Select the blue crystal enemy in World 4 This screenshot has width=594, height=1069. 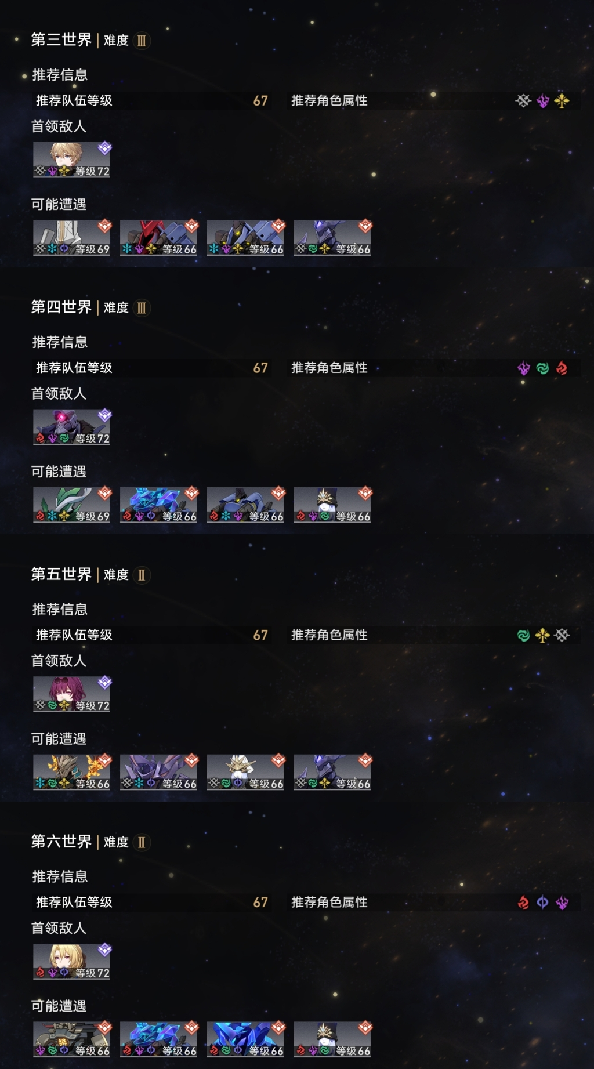click(158, 505)
